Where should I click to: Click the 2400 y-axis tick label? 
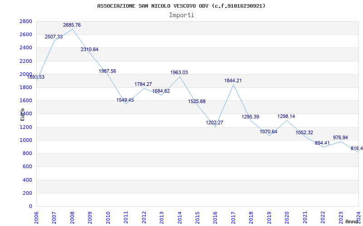[26, 48]
